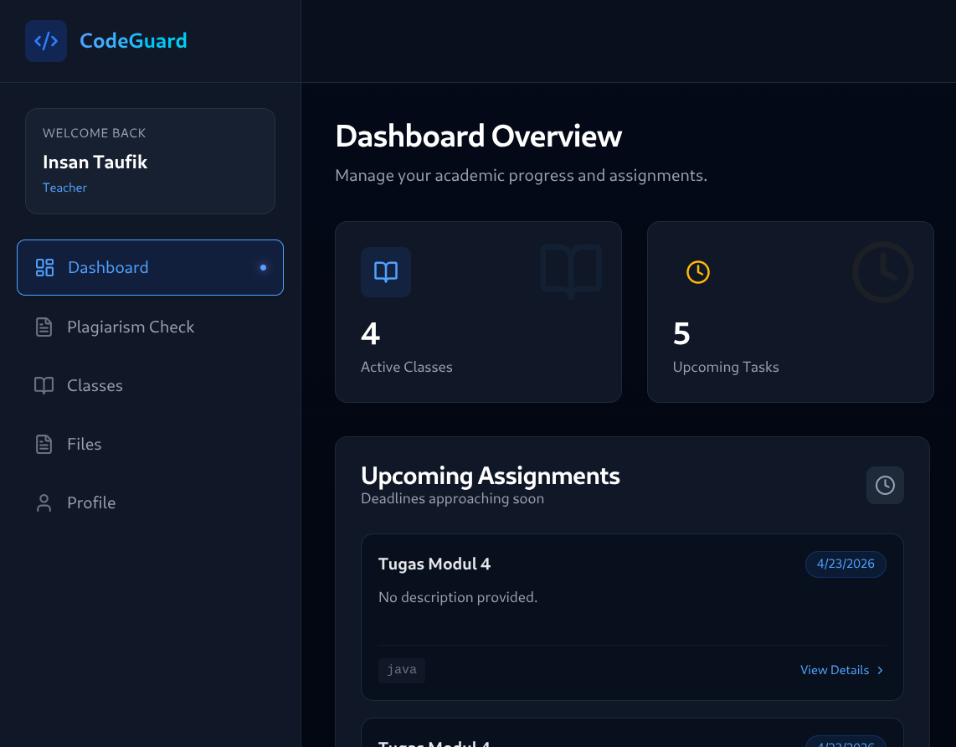Open the Dashboard menu item
This screenshot has width=956, height=747.
(x=150, y=268)
